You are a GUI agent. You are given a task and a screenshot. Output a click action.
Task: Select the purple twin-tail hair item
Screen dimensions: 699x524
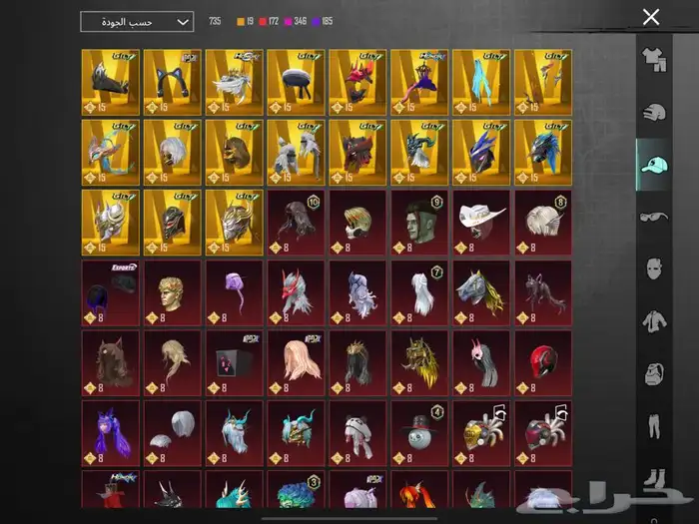coord(111,433)
